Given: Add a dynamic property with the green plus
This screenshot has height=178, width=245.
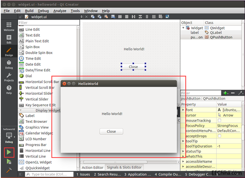Looking at the screenshot, I should coord(225,93).
